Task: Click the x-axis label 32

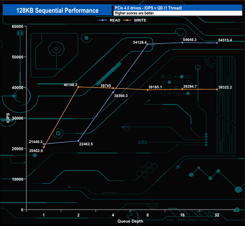Action: tap(217, 215)
